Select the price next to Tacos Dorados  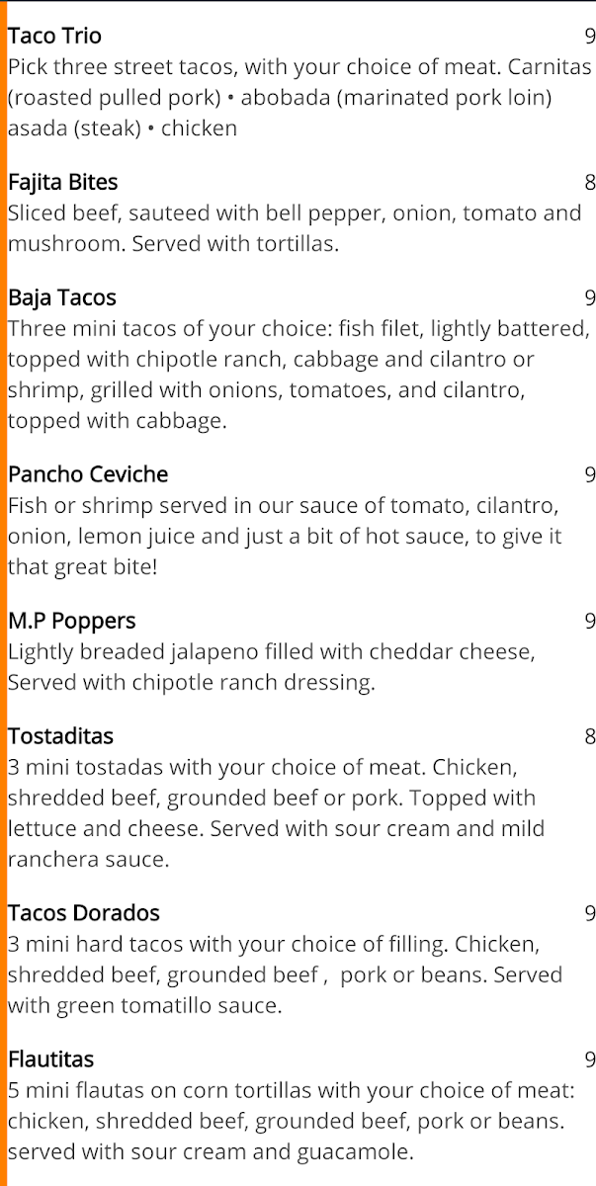tap(589, 913)
